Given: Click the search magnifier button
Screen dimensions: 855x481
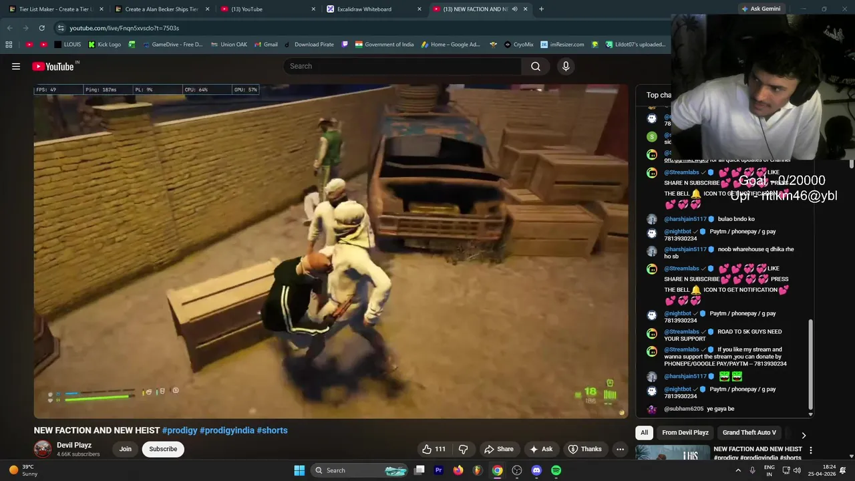Looking at the screenshot, I should click(536, 66).
